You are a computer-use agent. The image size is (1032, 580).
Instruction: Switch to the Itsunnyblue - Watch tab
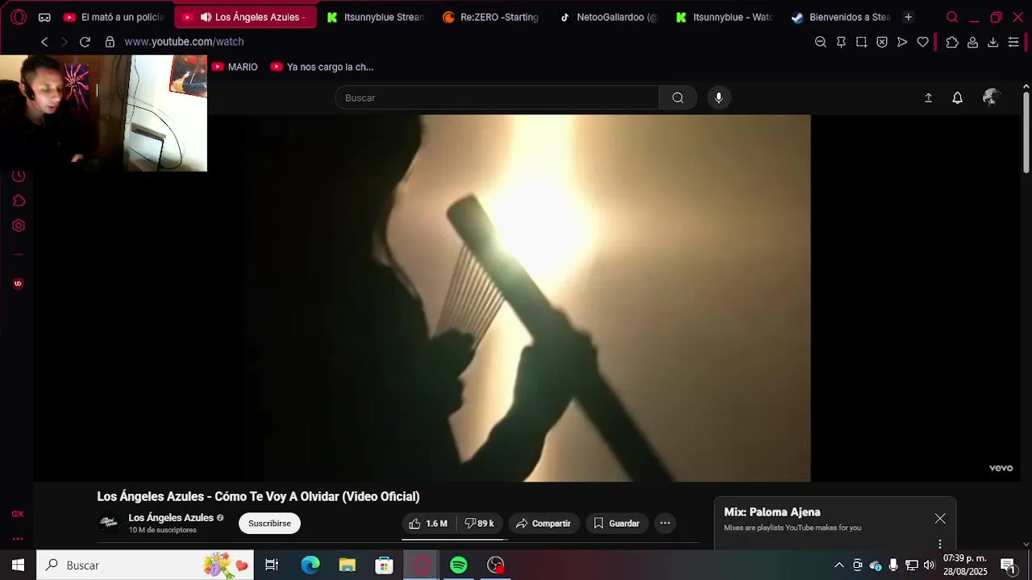point(724,17)
